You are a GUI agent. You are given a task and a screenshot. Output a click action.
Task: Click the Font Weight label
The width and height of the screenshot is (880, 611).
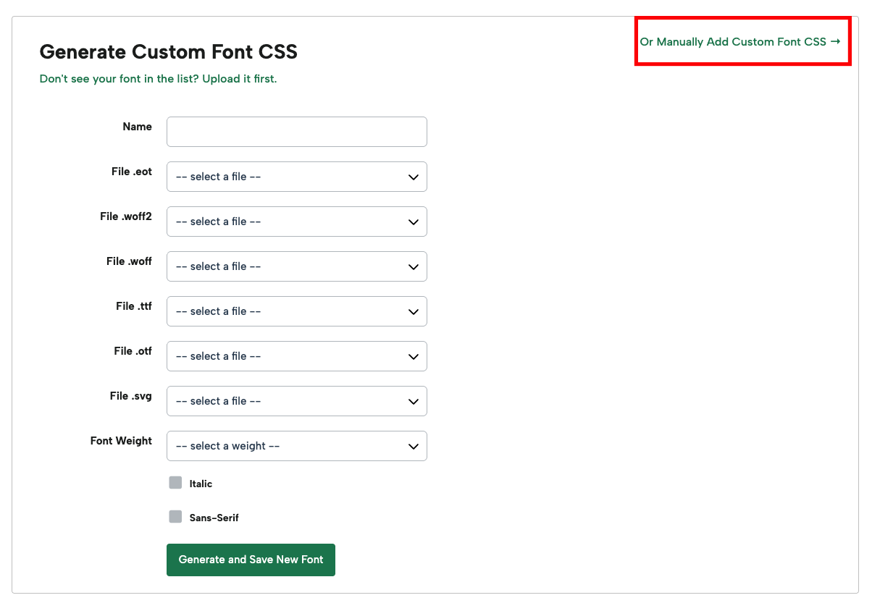pos(121,441)
